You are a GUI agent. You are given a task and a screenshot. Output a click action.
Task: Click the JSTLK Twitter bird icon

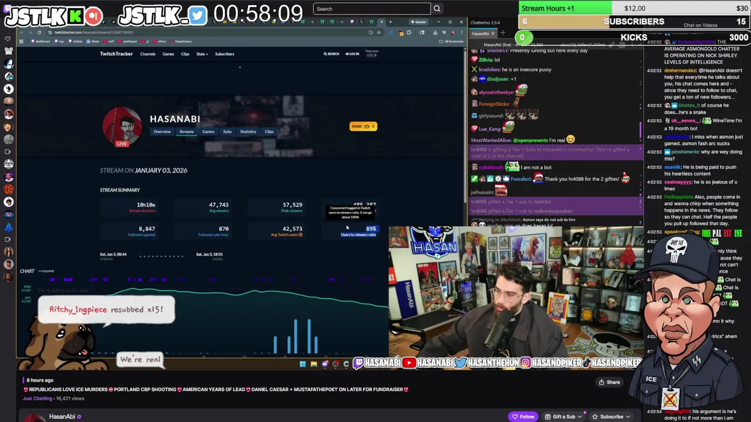198,16
